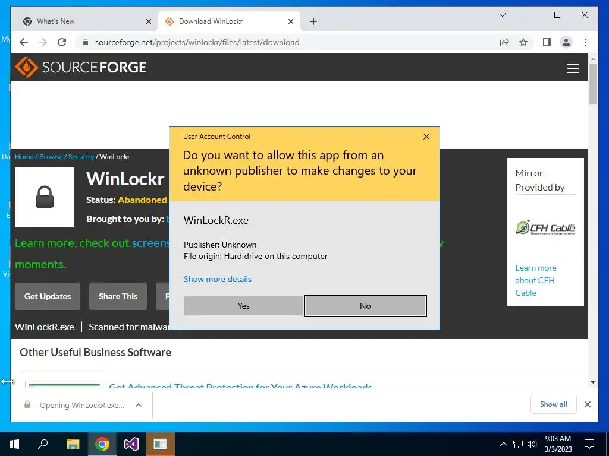Click the Chrome taskbar icon

[102, 444]
